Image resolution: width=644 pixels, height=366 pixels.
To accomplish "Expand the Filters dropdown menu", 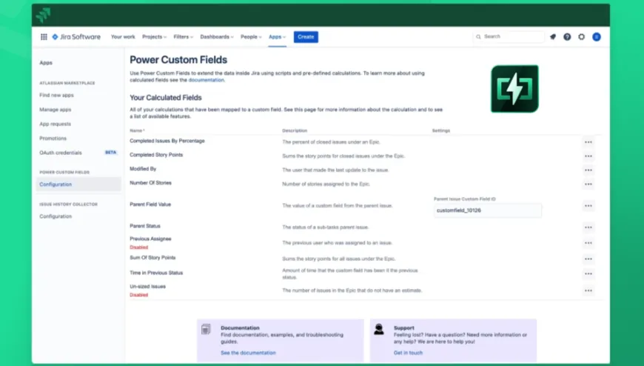I will (x=183, y=36).
